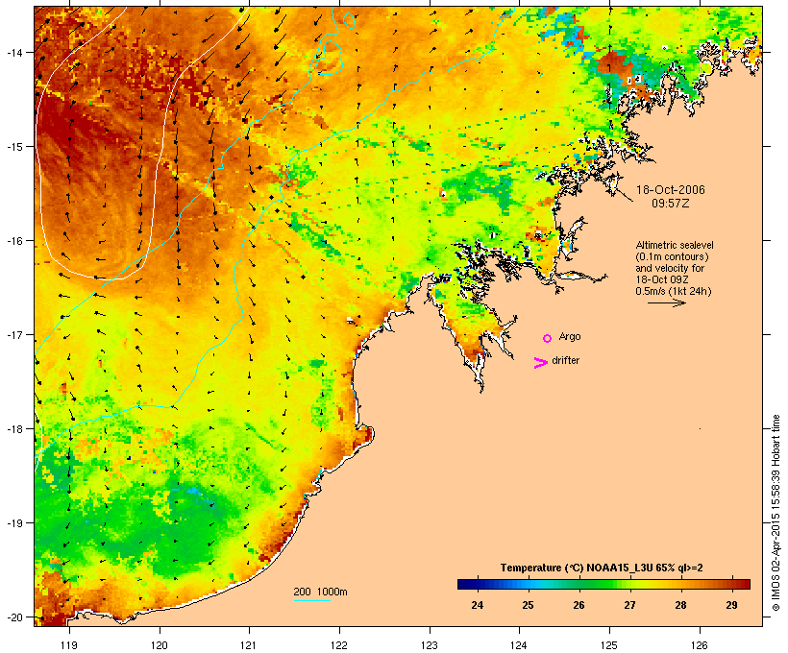Image resolution: width=788 pixels, height=653 pixels.
Task: Click the cyan 200 1000m isobath legend line
Action: tap(312, 600)
